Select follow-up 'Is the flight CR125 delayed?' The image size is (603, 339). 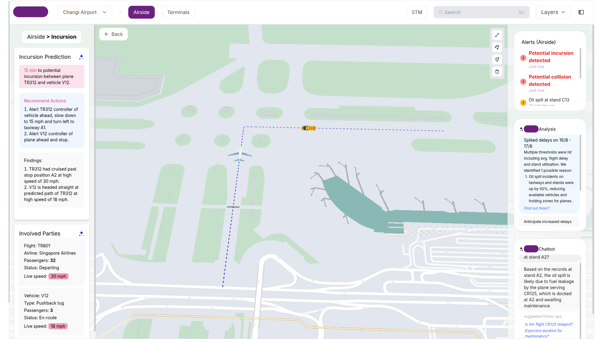point(549,324)
